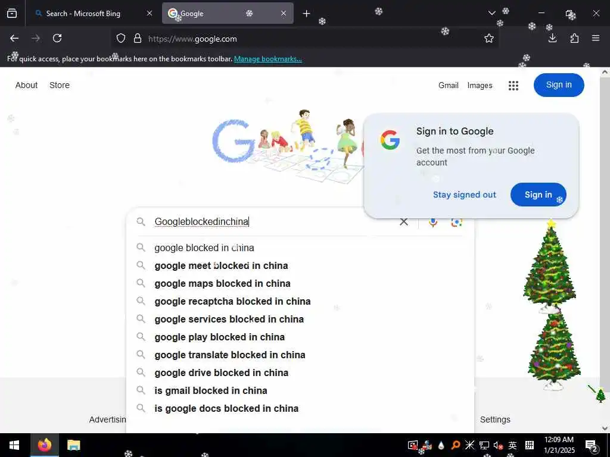Choose Stay signed out
Screen dimensions: 610x457
465,195
